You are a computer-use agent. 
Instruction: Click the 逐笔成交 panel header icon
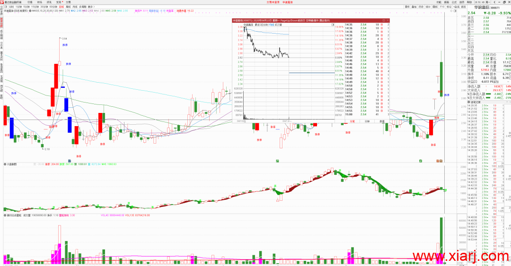(468, 102)
